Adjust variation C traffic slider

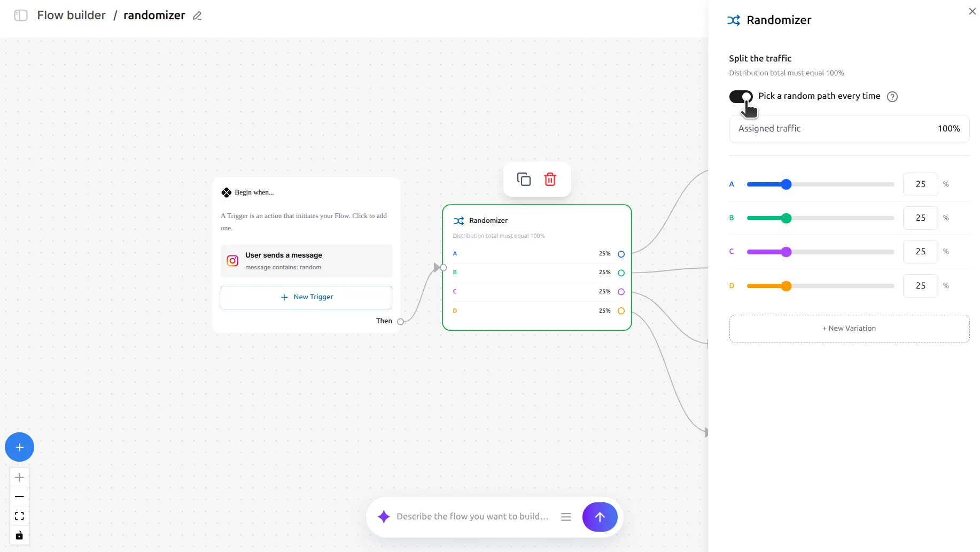786,252
